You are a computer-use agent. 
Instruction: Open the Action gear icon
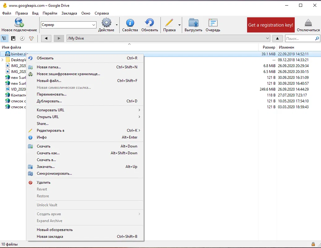click(x=106, y=23)
